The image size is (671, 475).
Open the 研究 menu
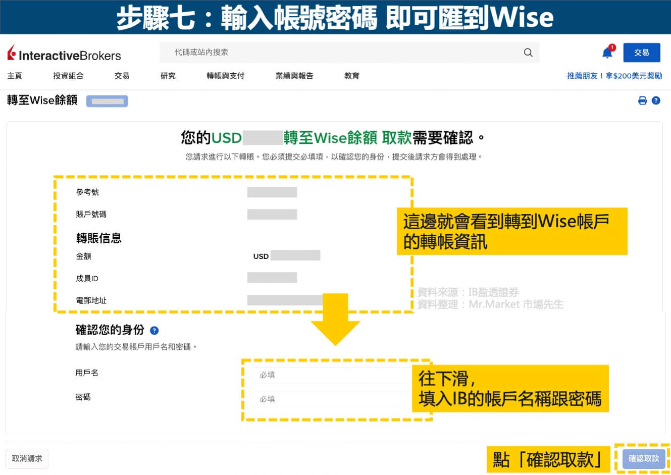[x=168, y=76]
